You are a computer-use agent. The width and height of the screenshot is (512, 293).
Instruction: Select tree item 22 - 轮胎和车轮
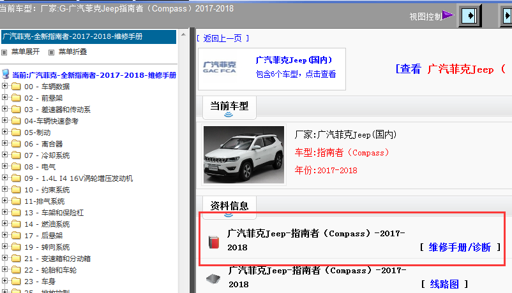tap(50, 270)
